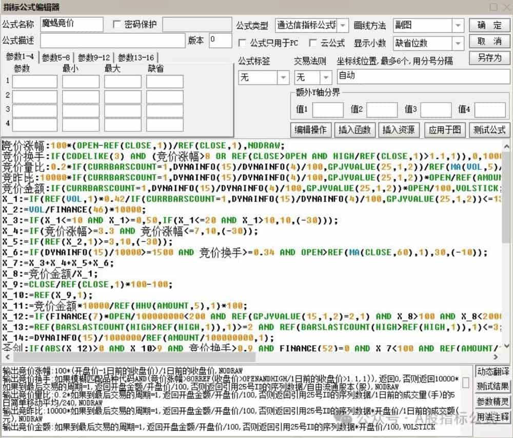Toggle the 公式只用于PC checkbox

243,43
